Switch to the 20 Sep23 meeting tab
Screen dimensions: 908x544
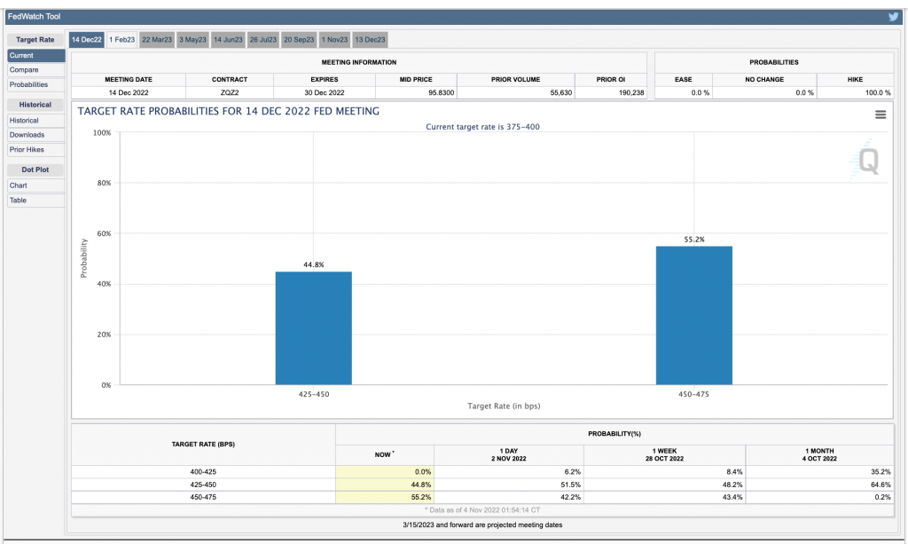tap(299, 40)
